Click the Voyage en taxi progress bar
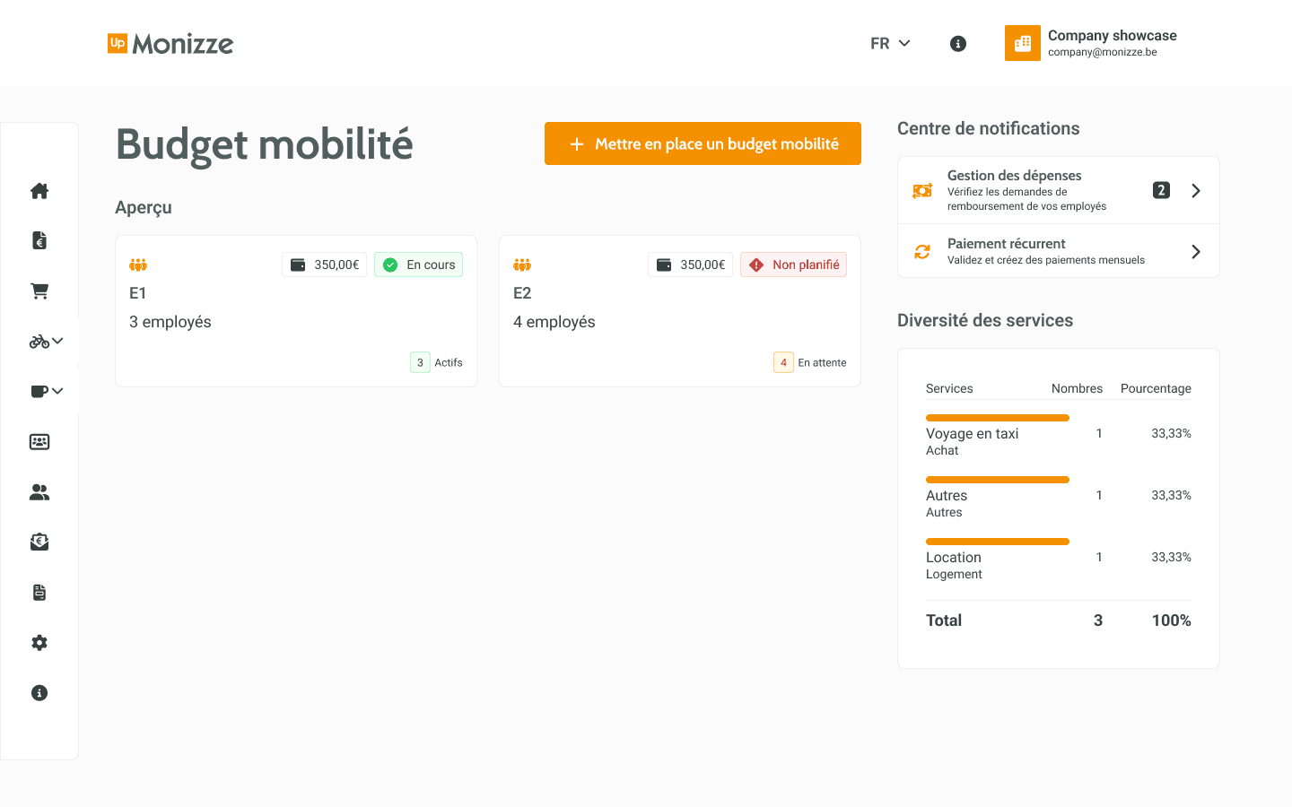Viewport: 1292px width, 807px height. click(998, 418)
